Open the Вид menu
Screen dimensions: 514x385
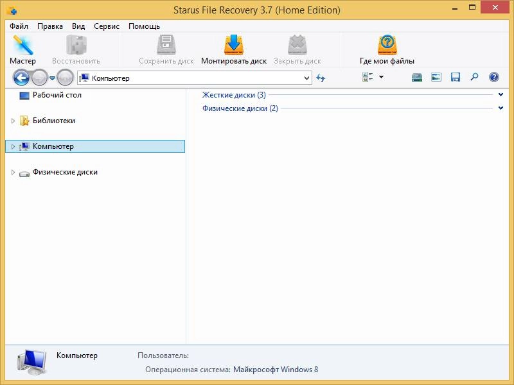[78, 26]
